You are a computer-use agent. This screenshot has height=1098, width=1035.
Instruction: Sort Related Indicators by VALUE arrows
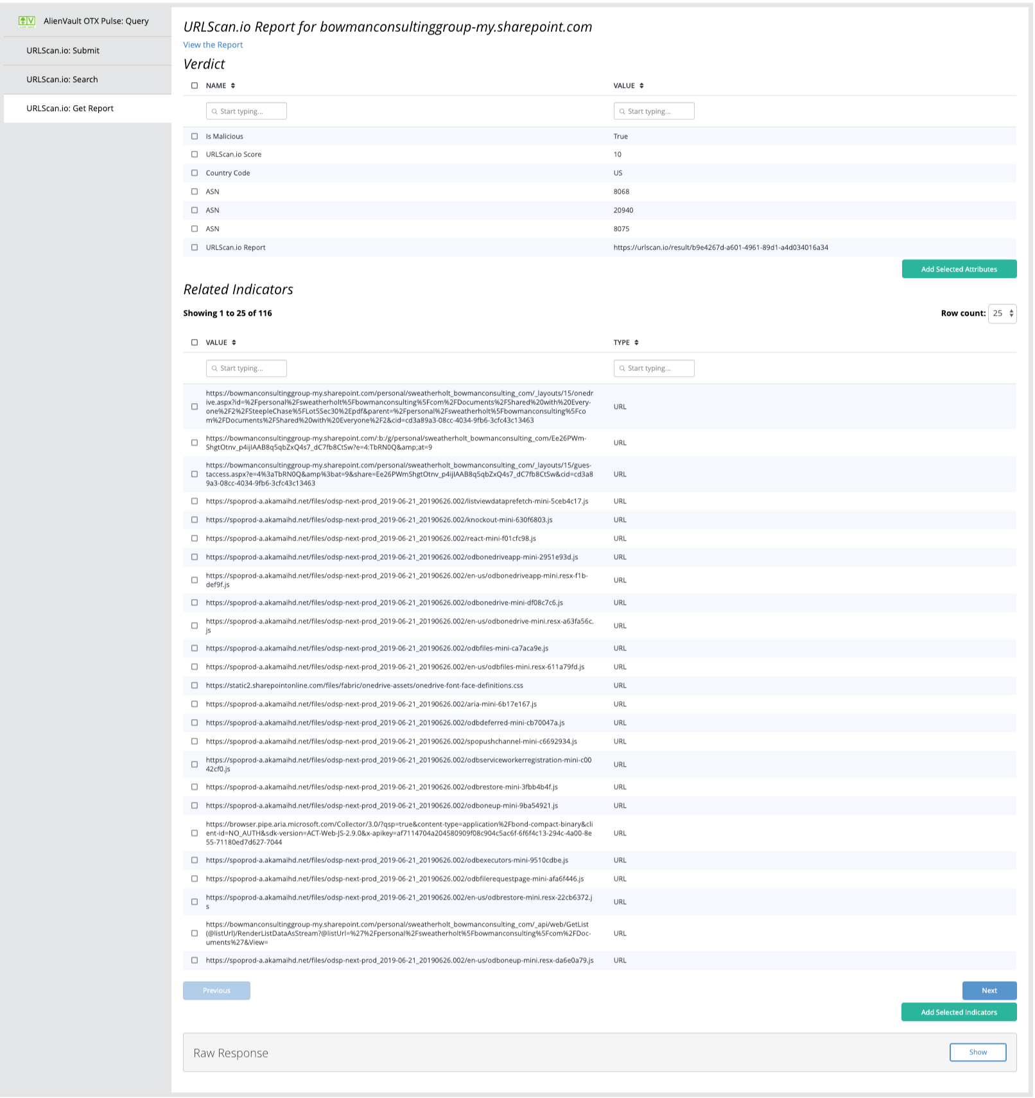(234, 343)
